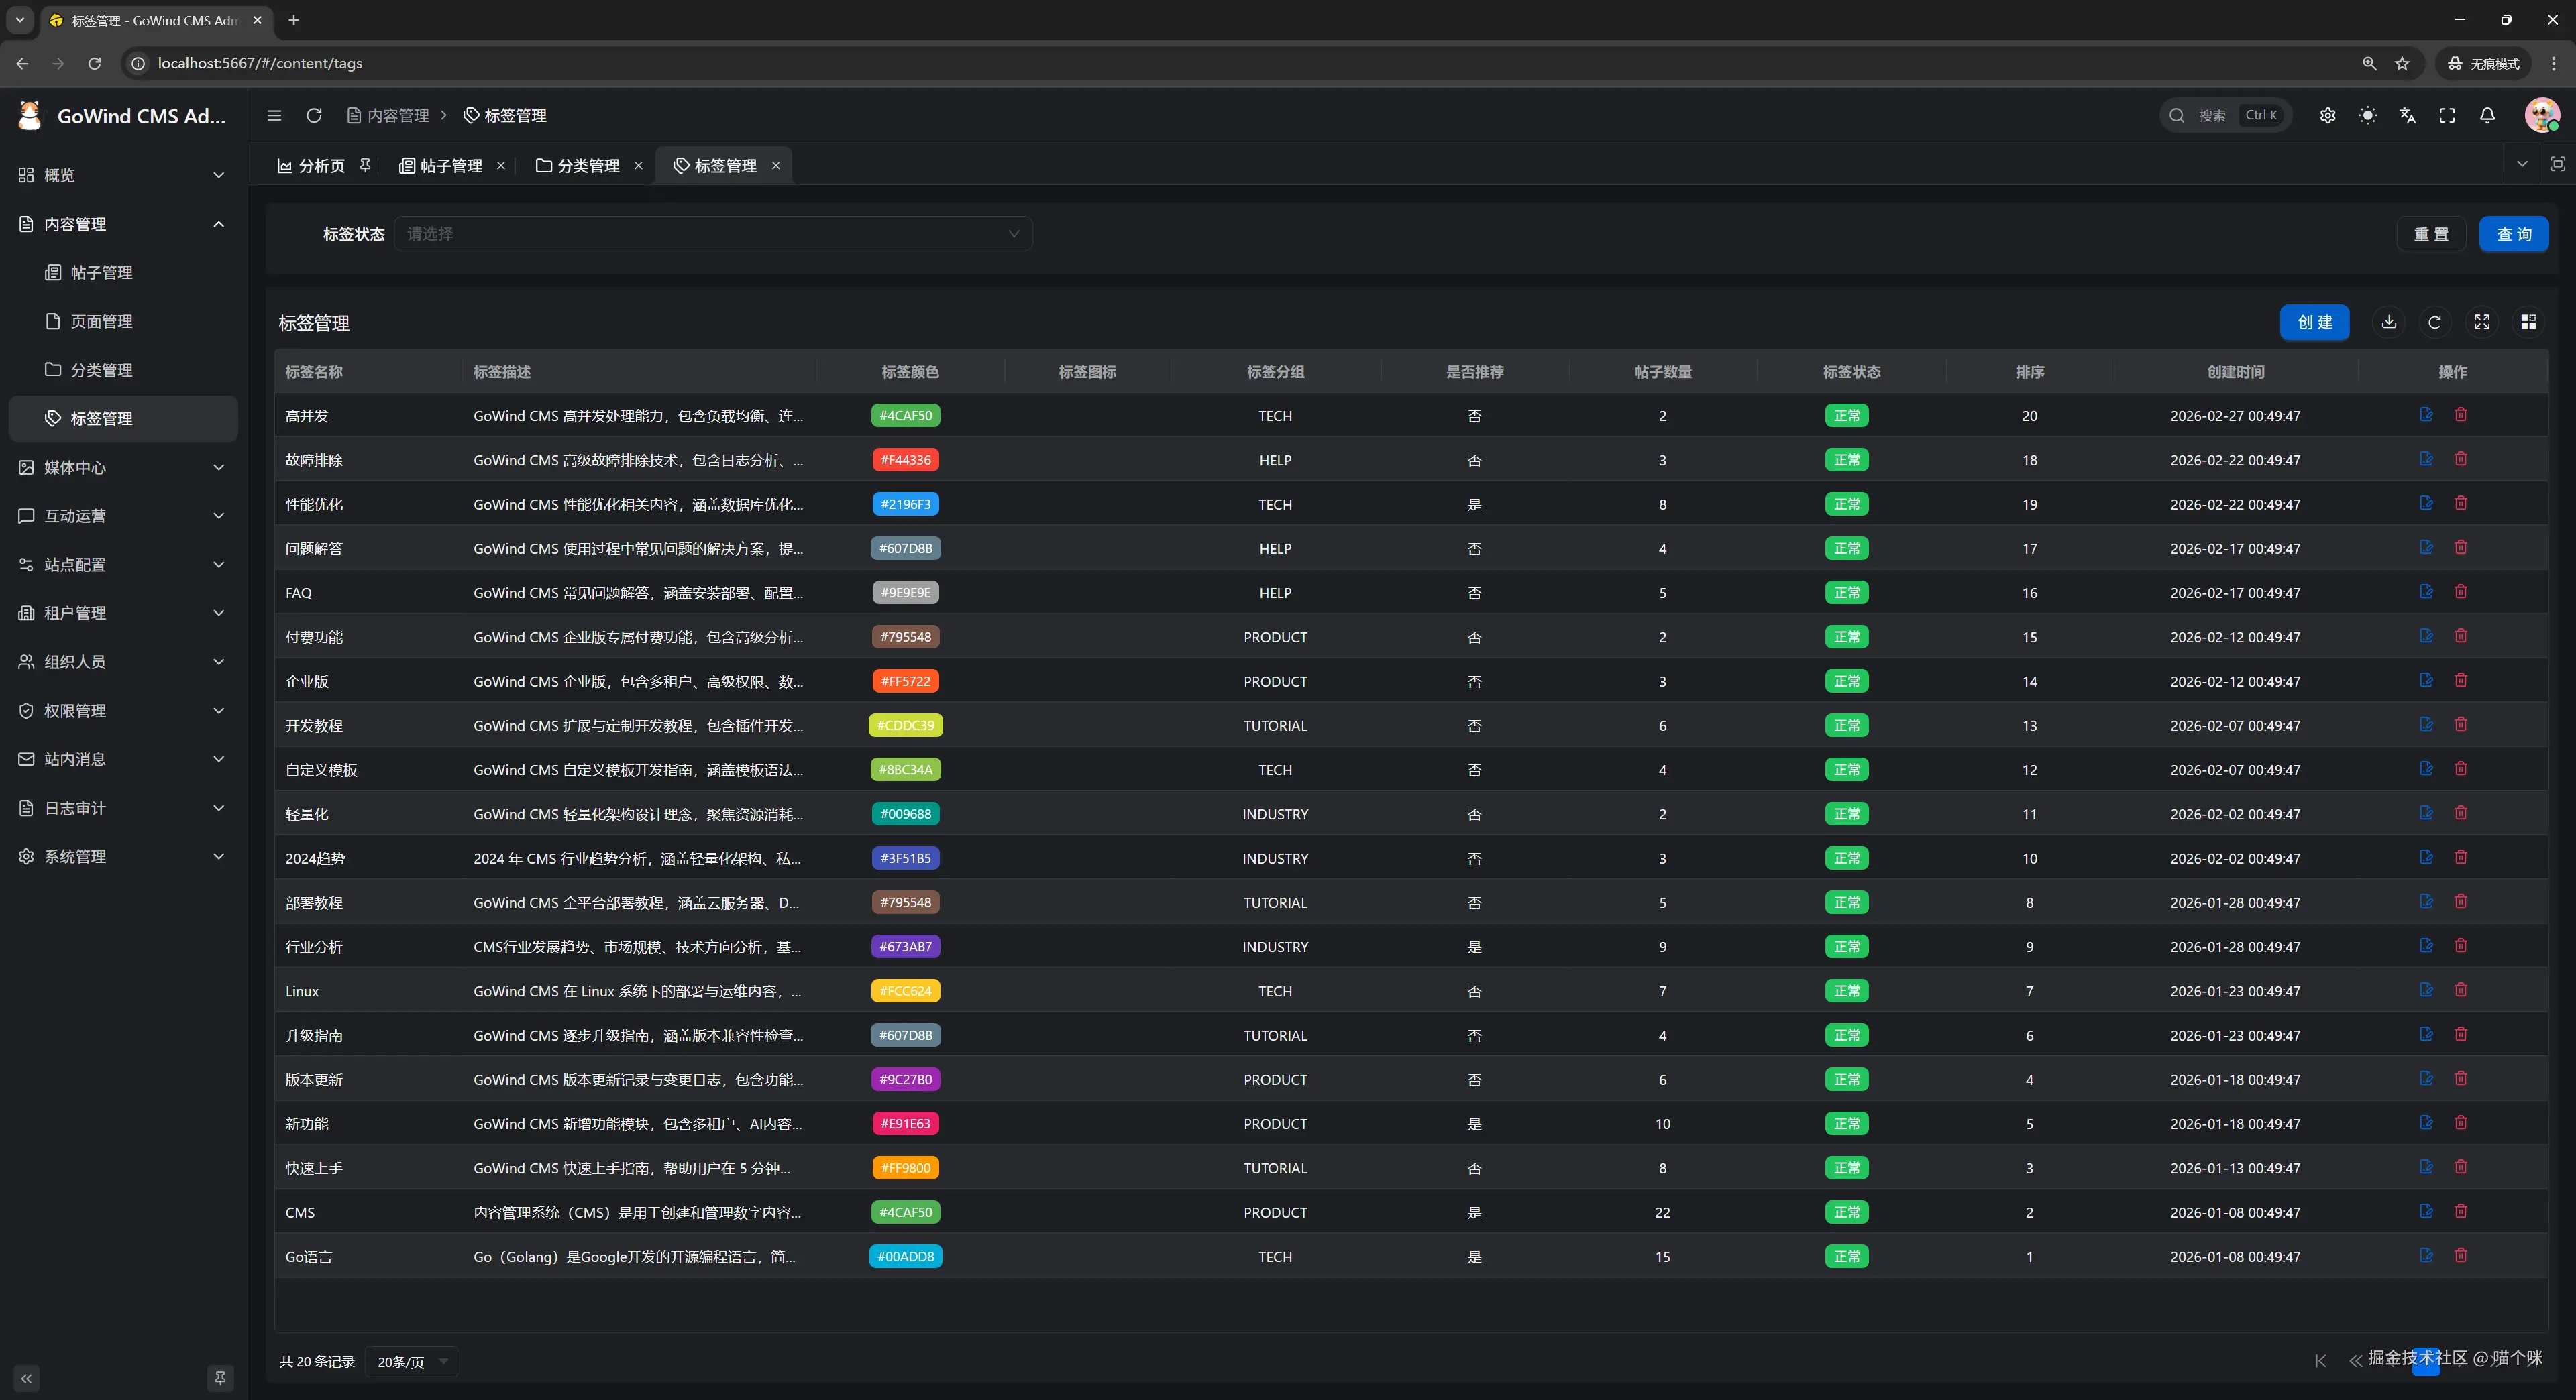Open 分类管理 in the sidebar menu
Image resolution: width=2576 pixels, height=1400 pixels.
point(101,369)
